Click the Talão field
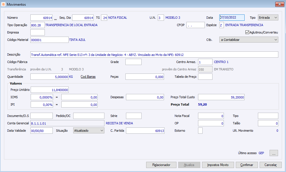Screen dimensions: 286x172 [x=268, y=123]
